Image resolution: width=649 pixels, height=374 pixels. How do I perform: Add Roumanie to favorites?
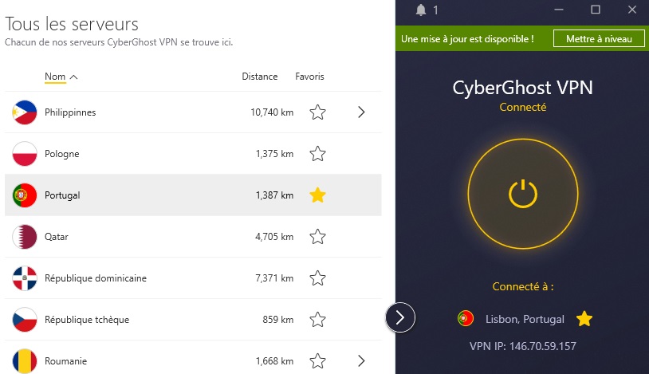317,360
